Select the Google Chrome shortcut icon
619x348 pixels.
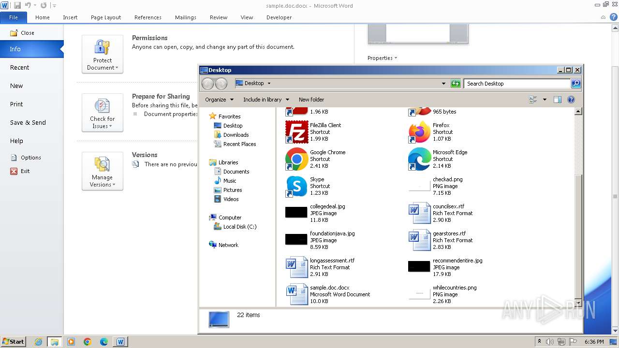tap(297, 159)
